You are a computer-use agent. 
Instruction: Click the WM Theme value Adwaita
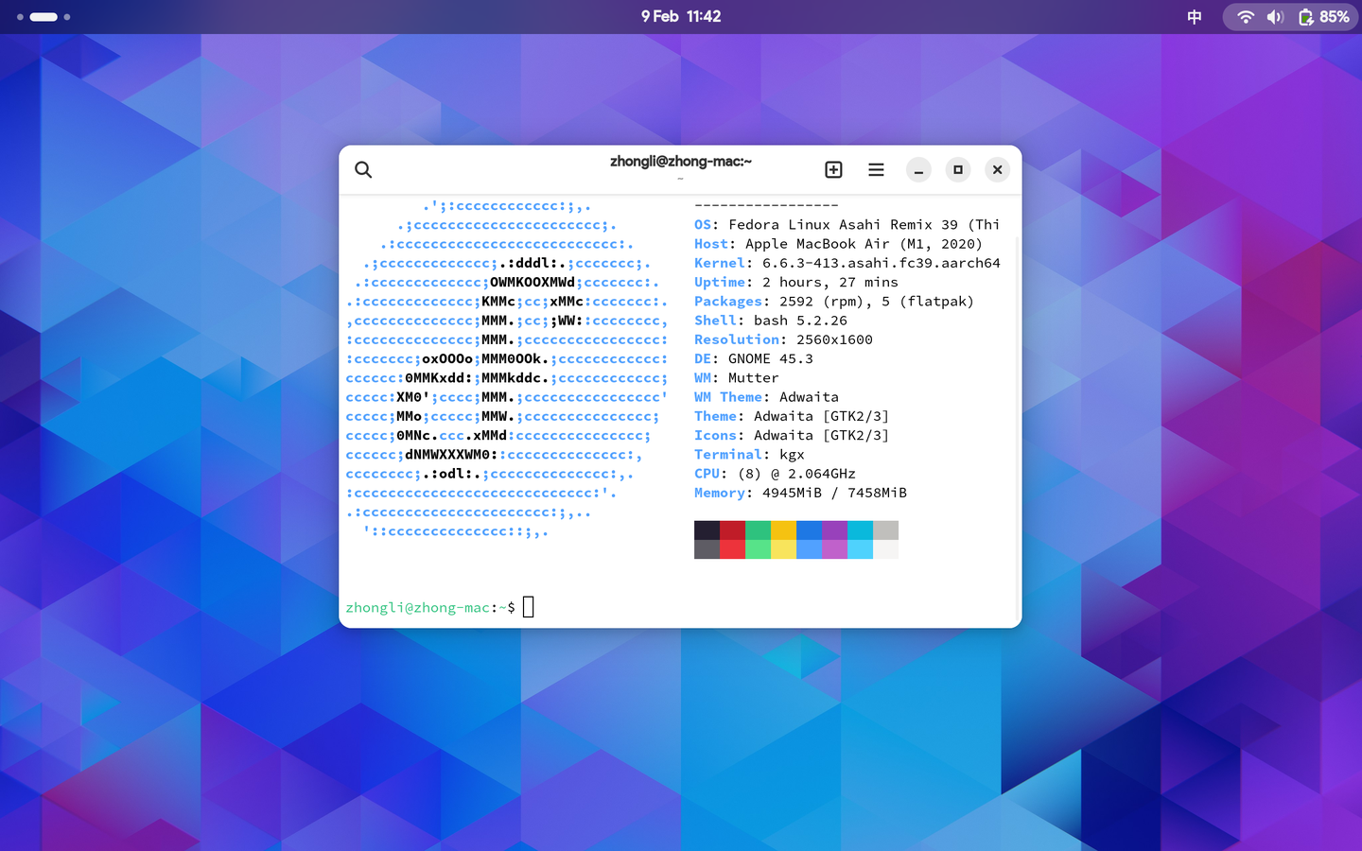coord(809,397)
